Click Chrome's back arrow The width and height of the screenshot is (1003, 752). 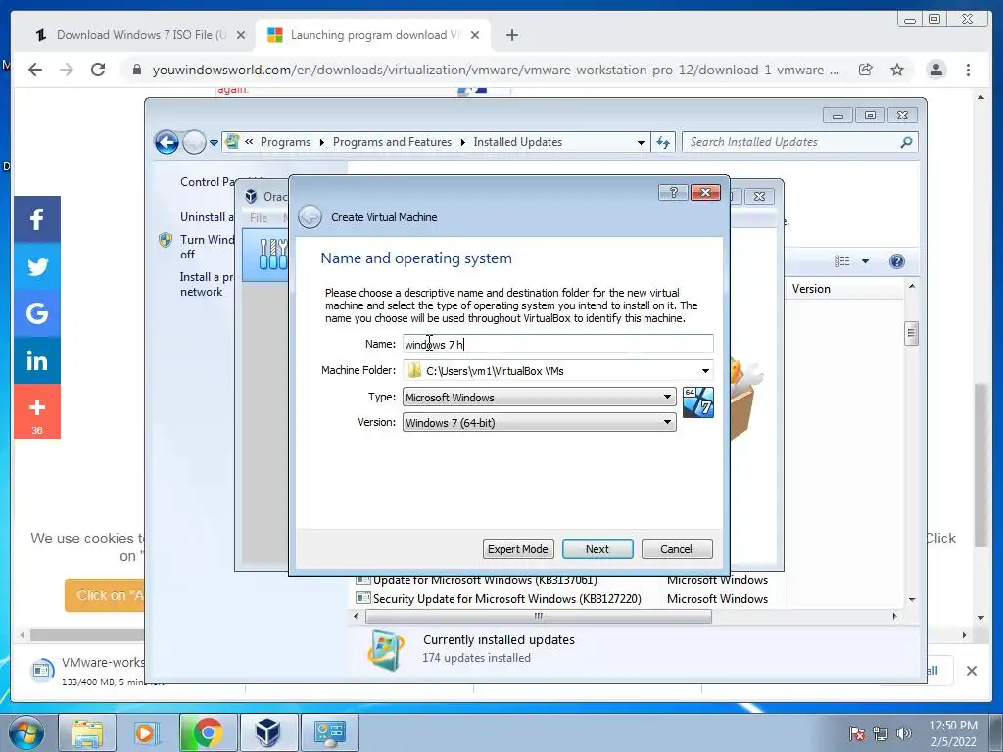click(x=35, y=70)
